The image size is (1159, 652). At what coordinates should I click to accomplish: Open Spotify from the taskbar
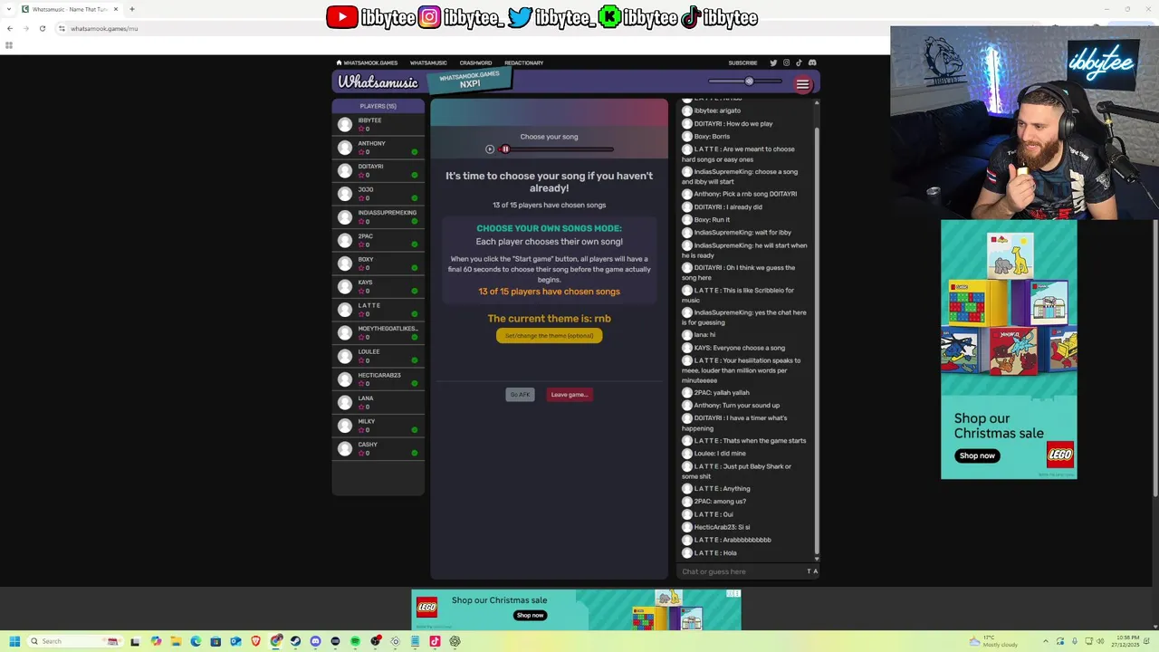click(x=355, y=641)
